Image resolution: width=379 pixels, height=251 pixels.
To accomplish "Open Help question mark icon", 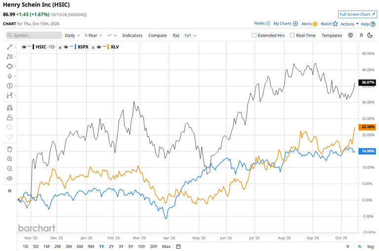I will pos(373,24).
